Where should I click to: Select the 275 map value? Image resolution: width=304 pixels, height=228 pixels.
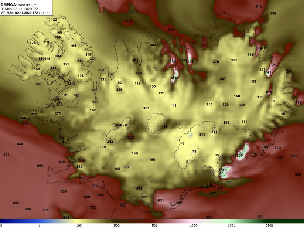(x=58, y=114)
